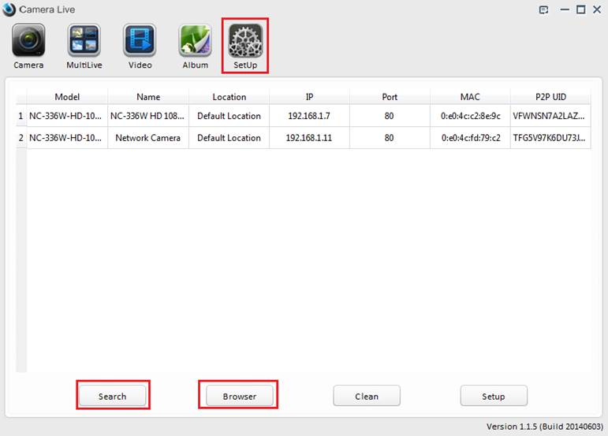Sort by Model column header
The image size is (608, 436).
click(67, 97)
